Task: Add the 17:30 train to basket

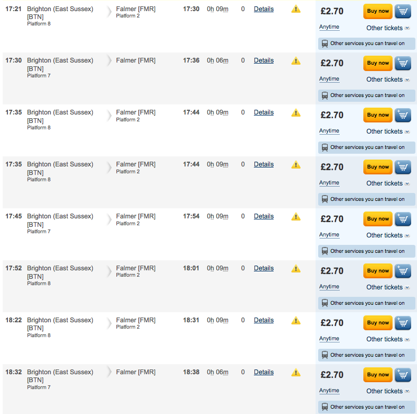Action: (403, 64)
